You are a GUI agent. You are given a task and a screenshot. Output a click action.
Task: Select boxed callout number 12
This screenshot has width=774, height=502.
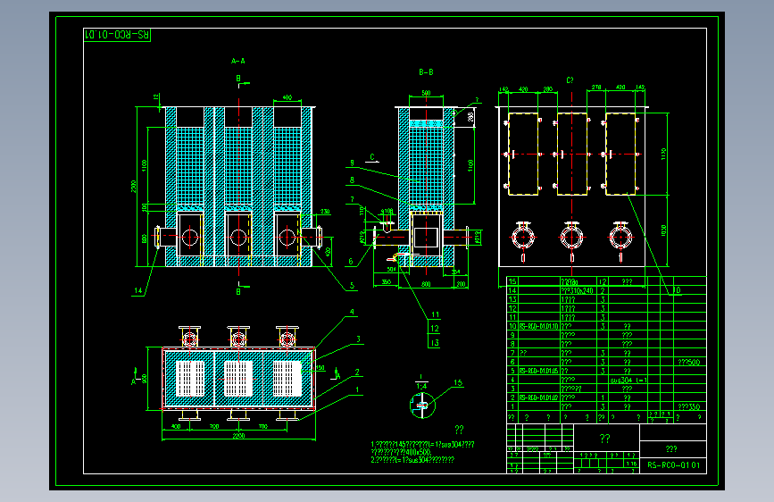(435, 328)
